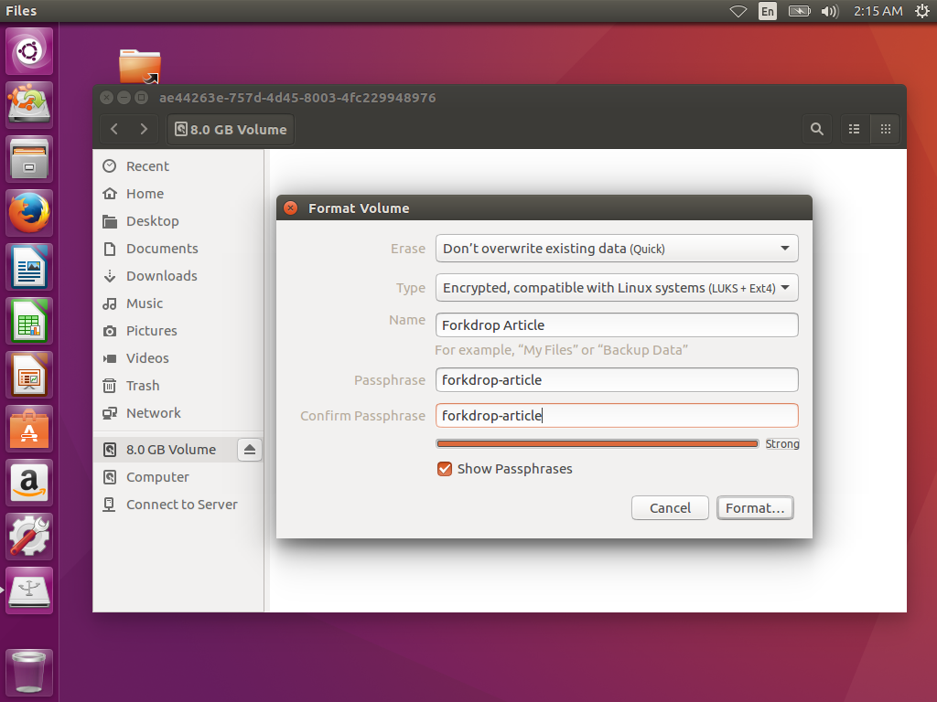Viewport: 937px width, 702px height.
Task: Uncheck Show Passphrases
Action: pyautogui.click(x=445, y=468)
